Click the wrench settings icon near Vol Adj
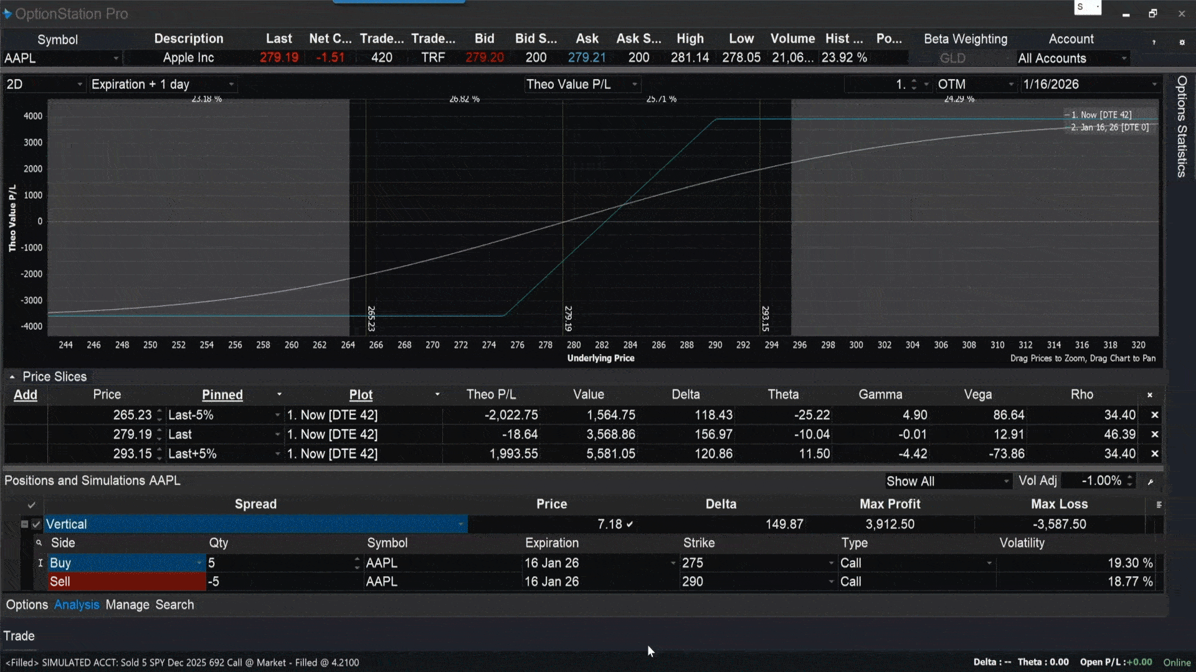This screenshot has height=672, width=1196. point(1151,482)
